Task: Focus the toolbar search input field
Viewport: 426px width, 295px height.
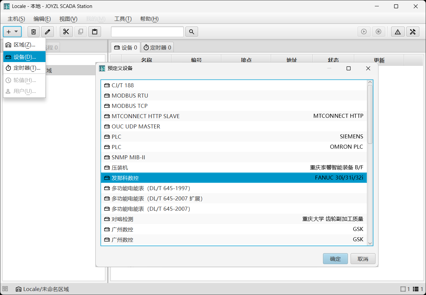Action: click(147, 32)
